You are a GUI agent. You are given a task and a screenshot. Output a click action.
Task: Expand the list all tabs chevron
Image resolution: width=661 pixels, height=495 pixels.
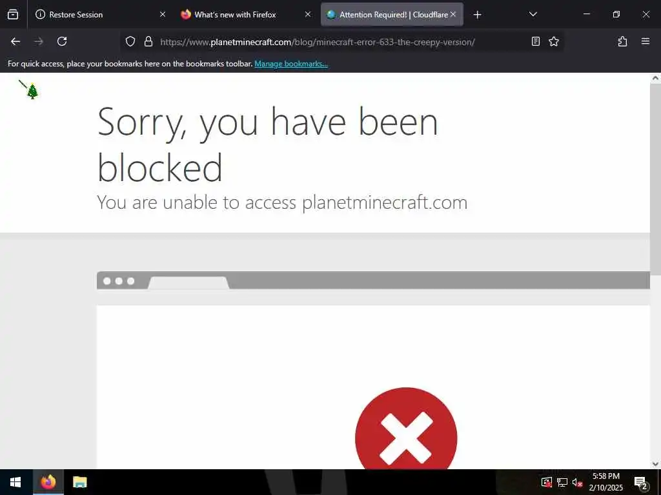click(533, 14)
